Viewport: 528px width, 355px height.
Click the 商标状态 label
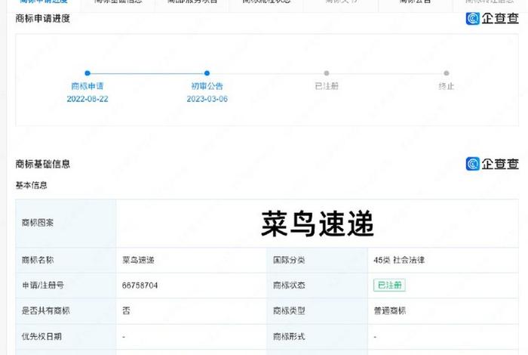[x=289, y=286]
